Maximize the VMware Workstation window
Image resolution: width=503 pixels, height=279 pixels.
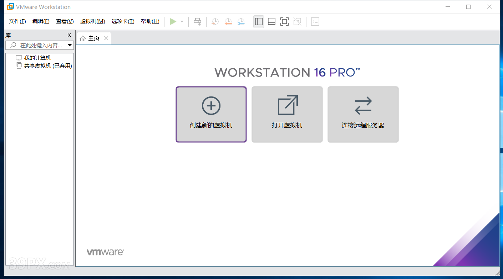(468, 7)
